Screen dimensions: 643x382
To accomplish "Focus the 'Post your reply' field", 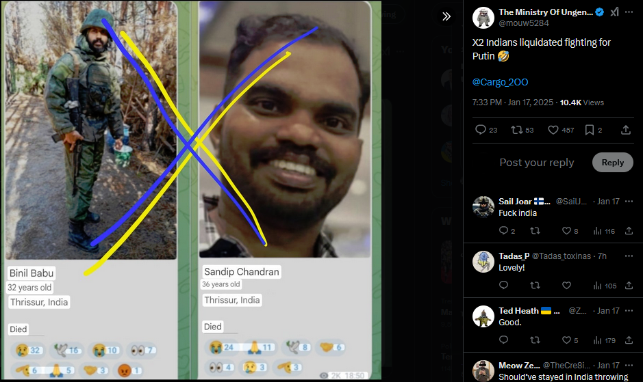I will (x=536, y=163).
